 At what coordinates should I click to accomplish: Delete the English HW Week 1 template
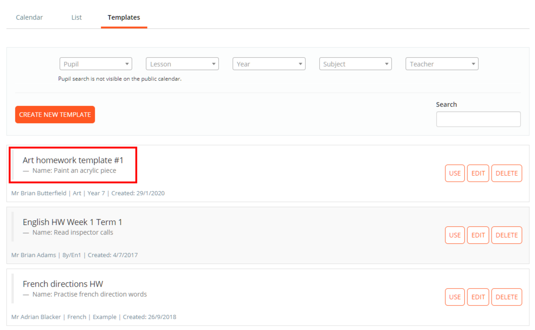[507, 235]
